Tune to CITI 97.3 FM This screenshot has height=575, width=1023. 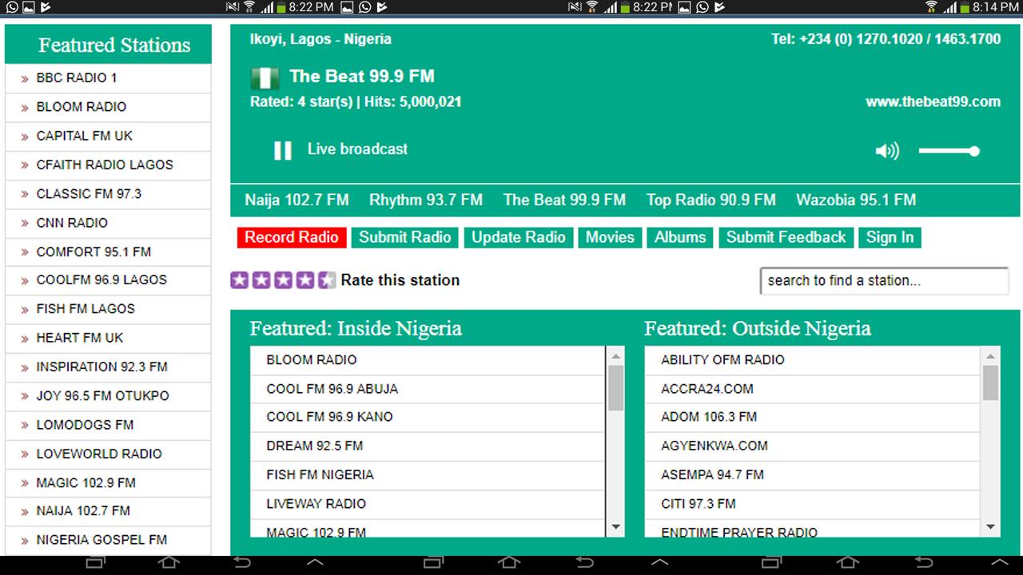click(813, 504)
